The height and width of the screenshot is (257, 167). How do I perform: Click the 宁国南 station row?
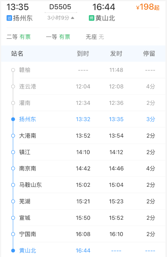tap(83, 234)
